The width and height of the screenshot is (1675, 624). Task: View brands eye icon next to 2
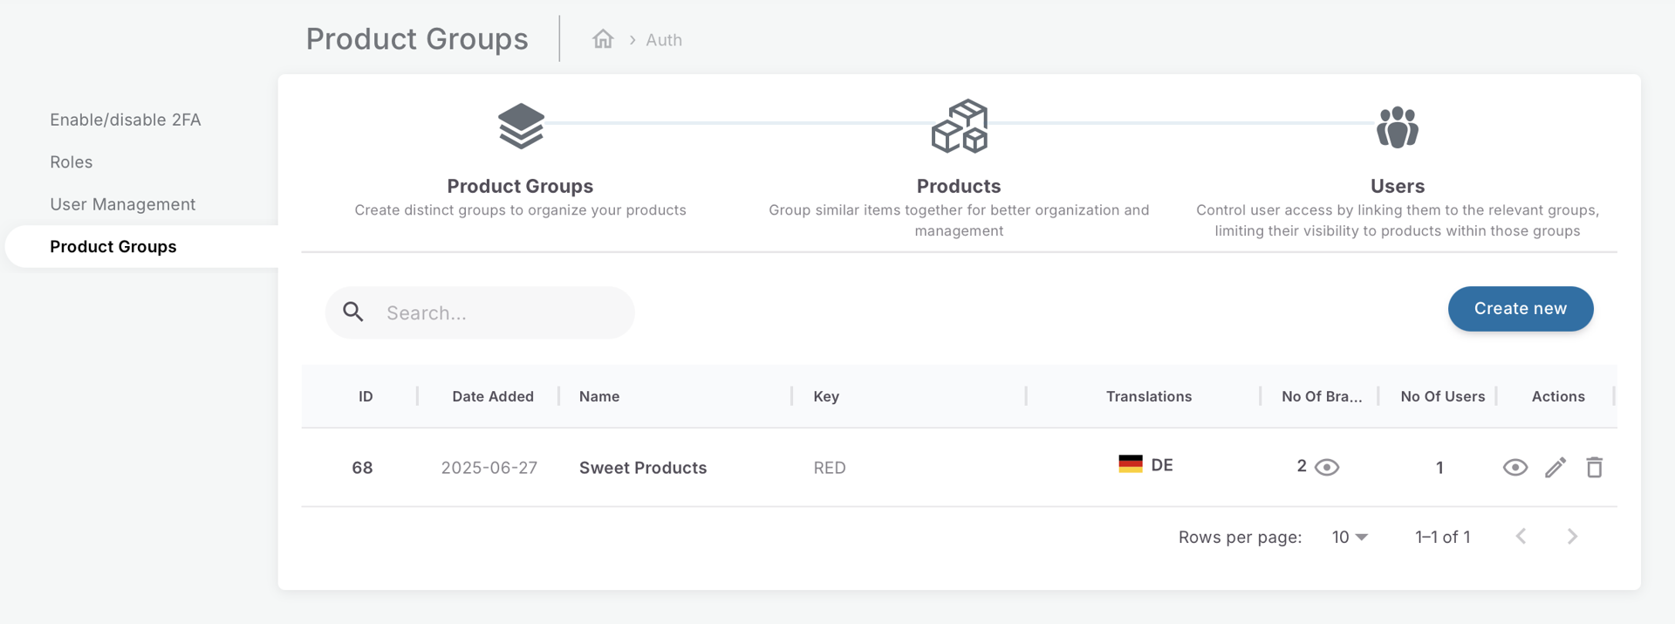coord(1327,467)
